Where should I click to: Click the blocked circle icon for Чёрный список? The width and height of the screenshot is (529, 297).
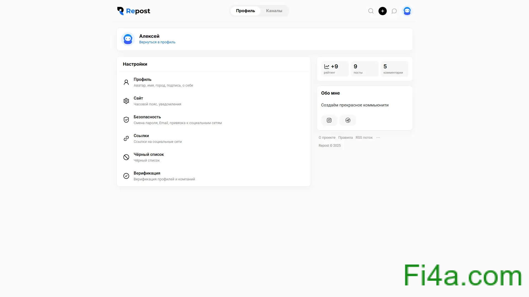pos(126,157)
